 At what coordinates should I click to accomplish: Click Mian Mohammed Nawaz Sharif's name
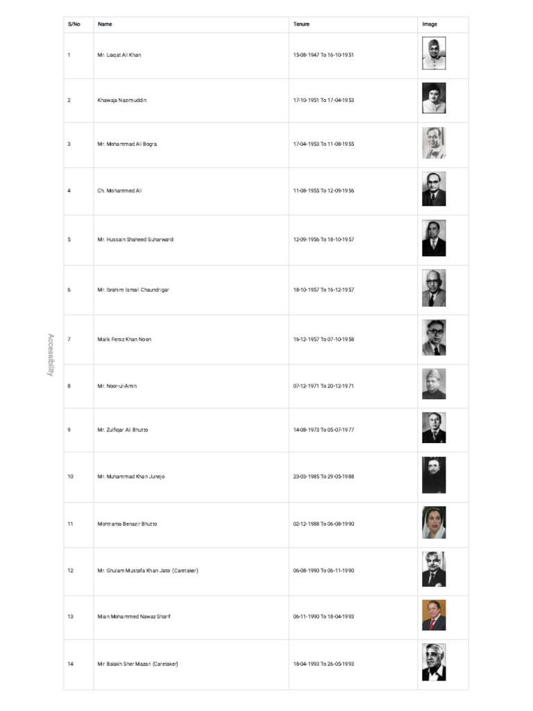pyautogui.click(x=134, y=616)
